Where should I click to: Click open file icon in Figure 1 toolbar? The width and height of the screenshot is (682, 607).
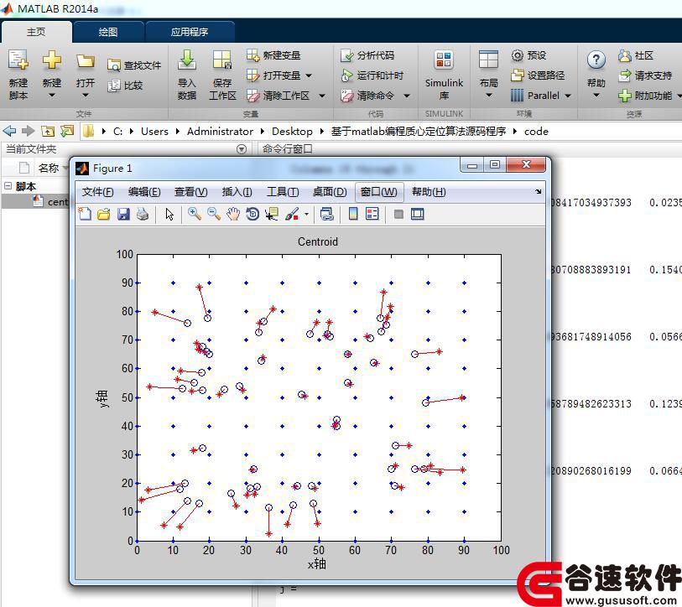coord(104,214)
